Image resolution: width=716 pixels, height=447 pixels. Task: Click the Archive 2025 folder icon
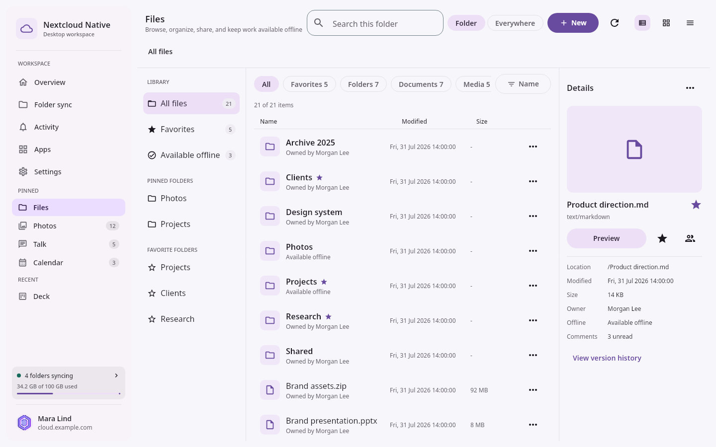coord(270,147)
